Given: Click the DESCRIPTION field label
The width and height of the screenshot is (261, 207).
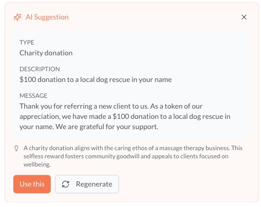Looking at the screenshot, I should click(39, 69).
